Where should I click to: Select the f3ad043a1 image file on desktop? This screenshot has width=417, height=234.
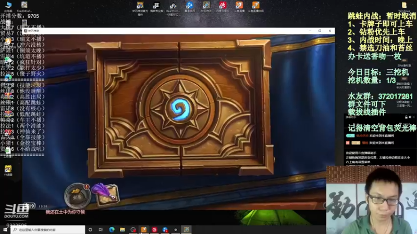(24, 7)
